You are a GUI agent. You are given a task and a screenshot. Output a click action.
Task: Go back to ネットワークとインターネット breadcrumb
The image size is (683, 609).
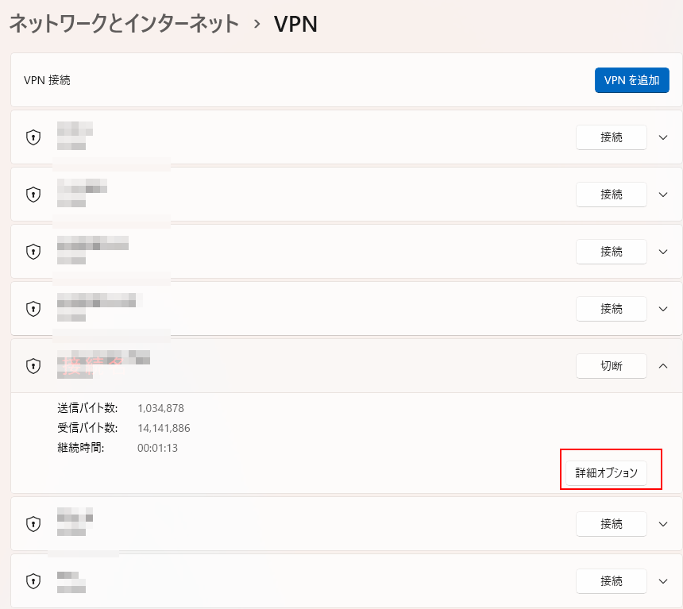124,24
